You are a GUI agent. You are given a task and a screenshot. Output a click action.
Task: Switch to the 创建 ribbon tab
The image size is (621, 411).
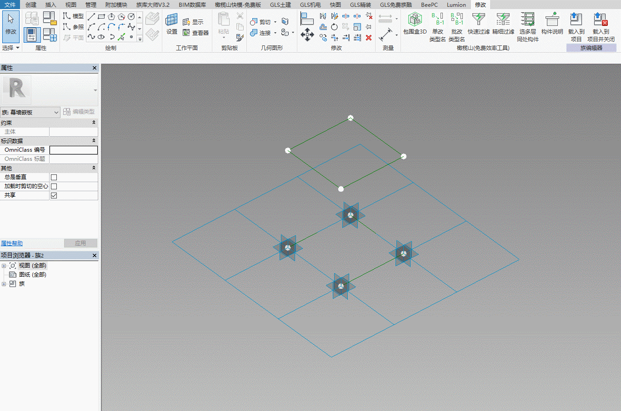pos(31,5)
